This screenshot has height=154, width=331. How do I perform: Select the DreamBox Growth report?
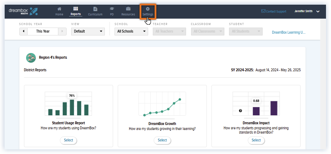pos(162,140)
